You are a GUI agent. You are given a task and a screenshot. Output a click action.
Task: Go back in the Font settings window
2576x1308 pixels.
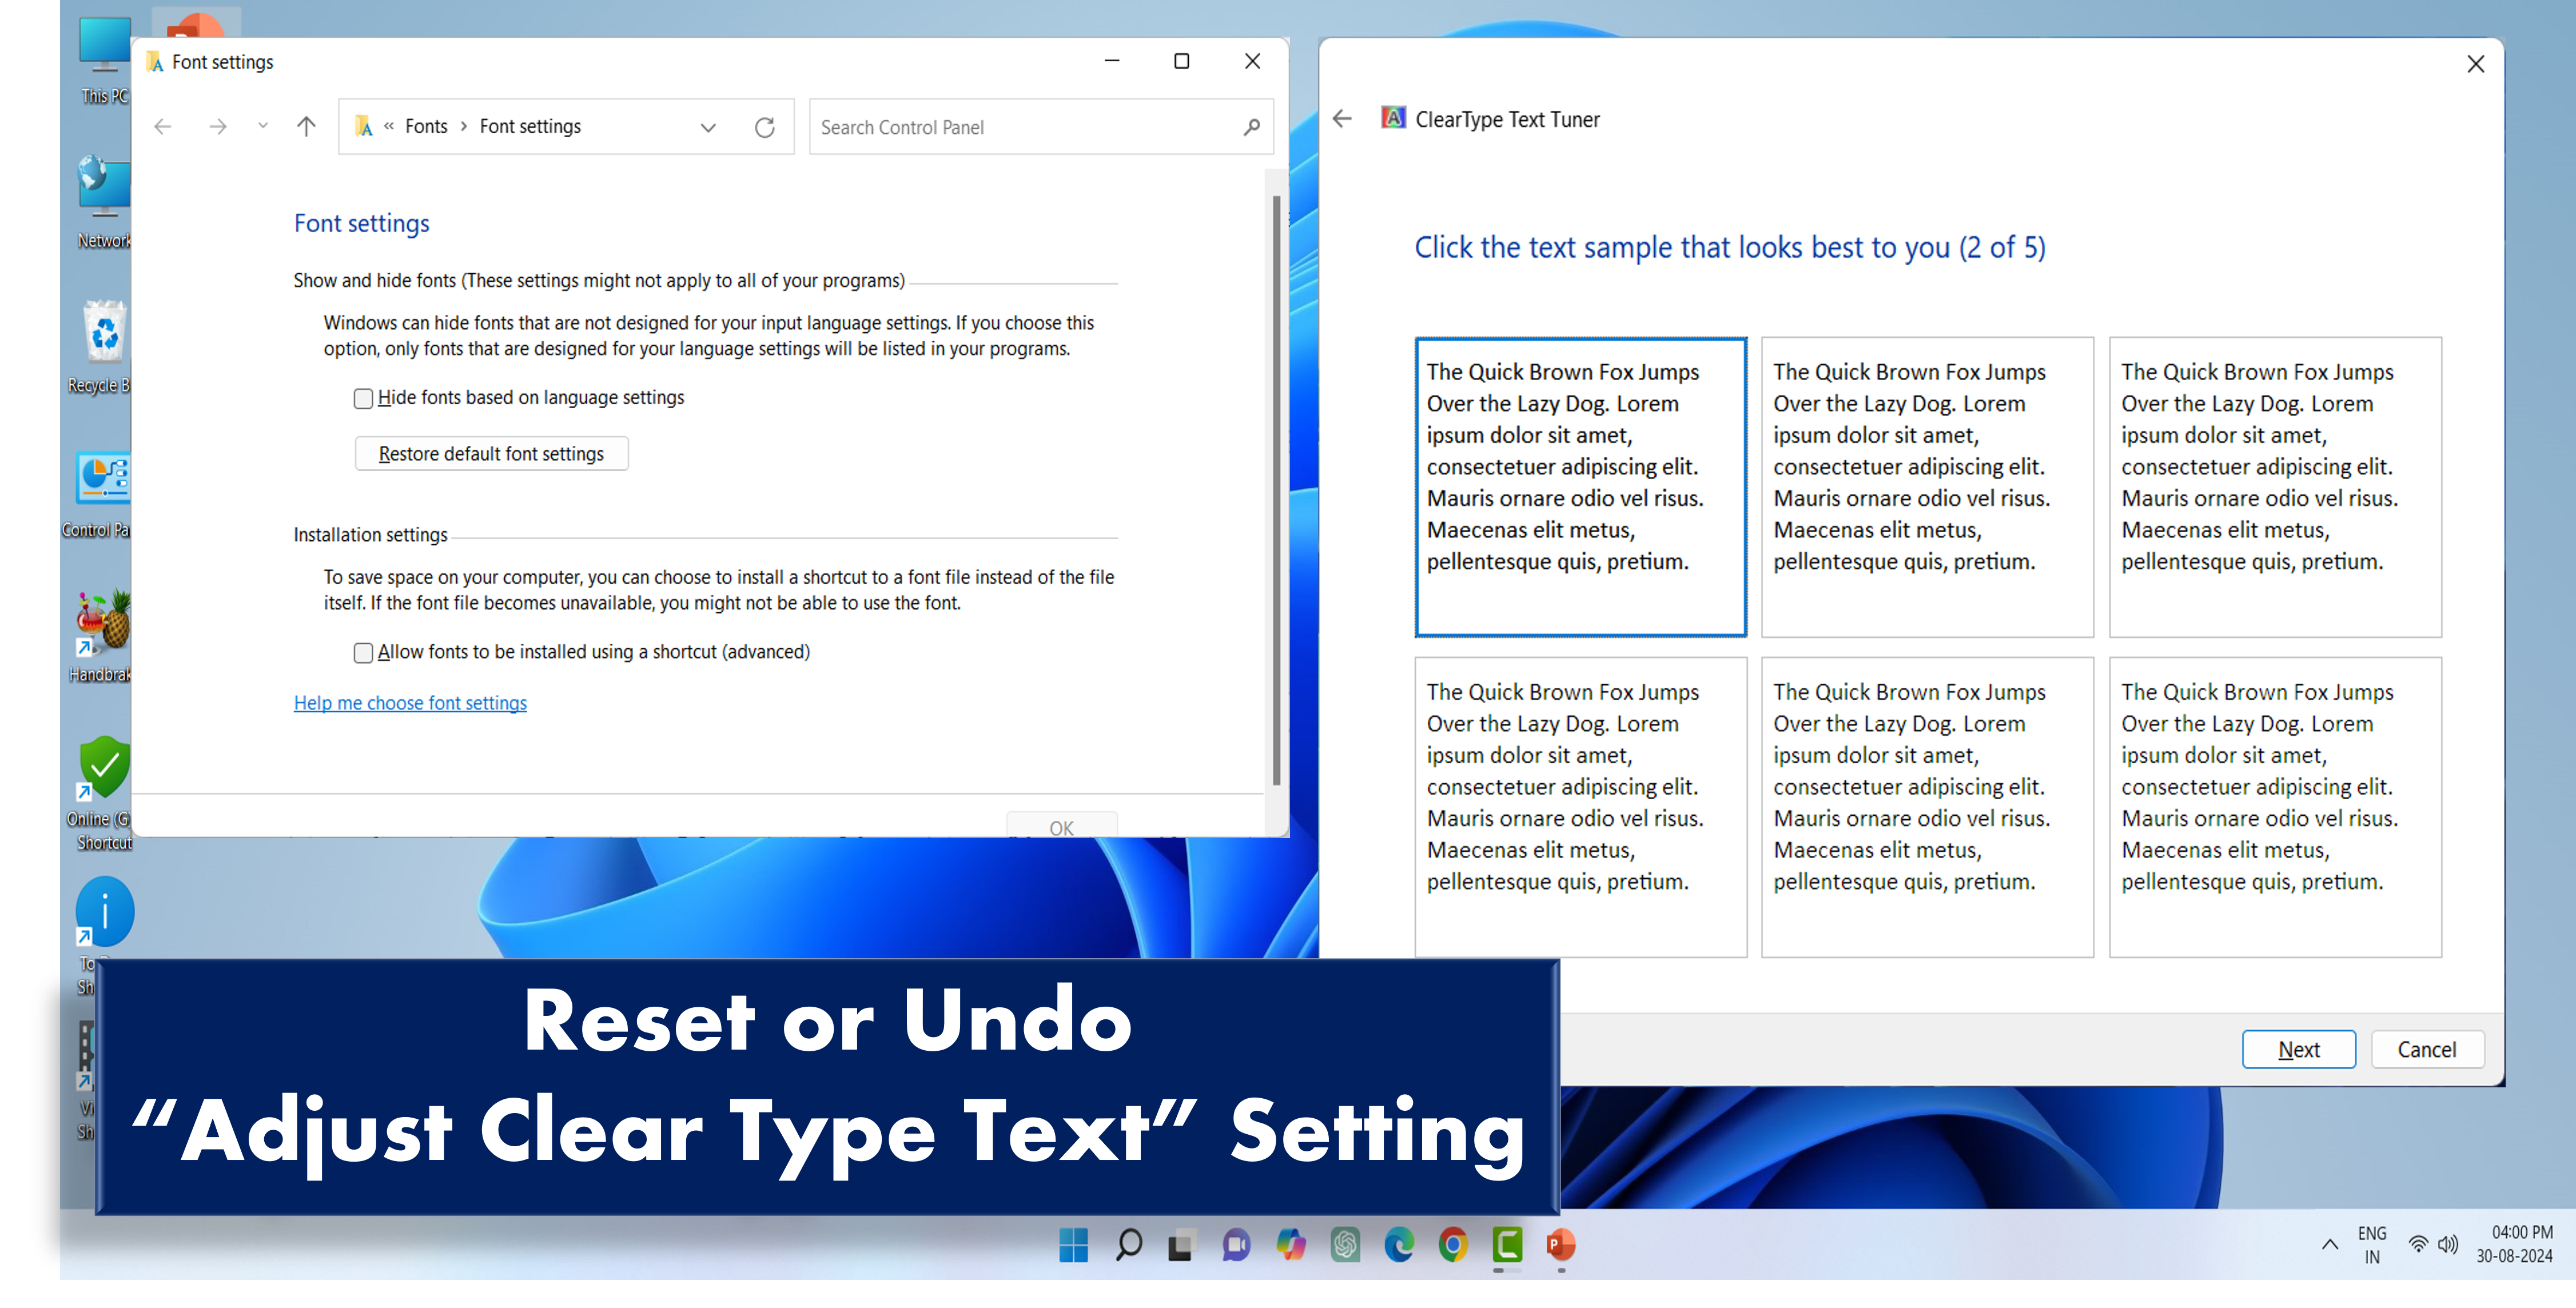[163, 127]
